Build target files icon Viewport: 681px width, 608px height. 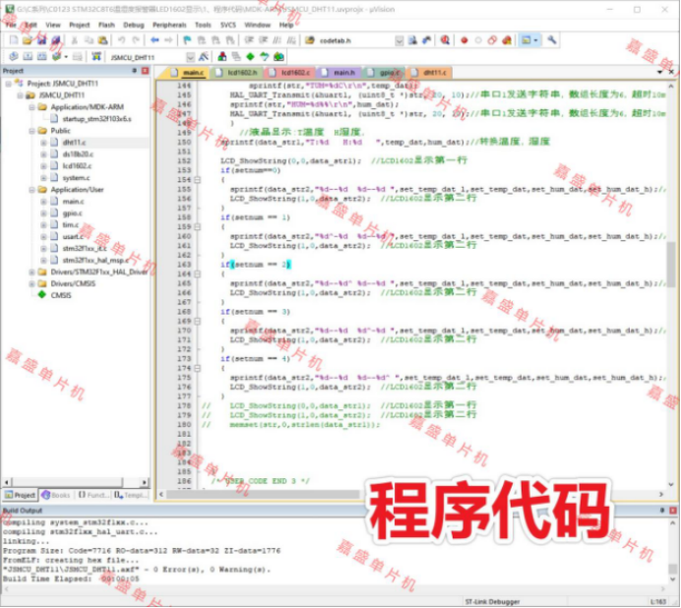tap(28, 56)
